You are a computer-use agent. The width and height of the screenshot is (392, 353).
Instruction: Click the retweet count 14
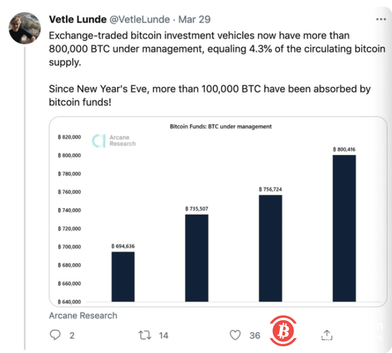click(163, 335)
